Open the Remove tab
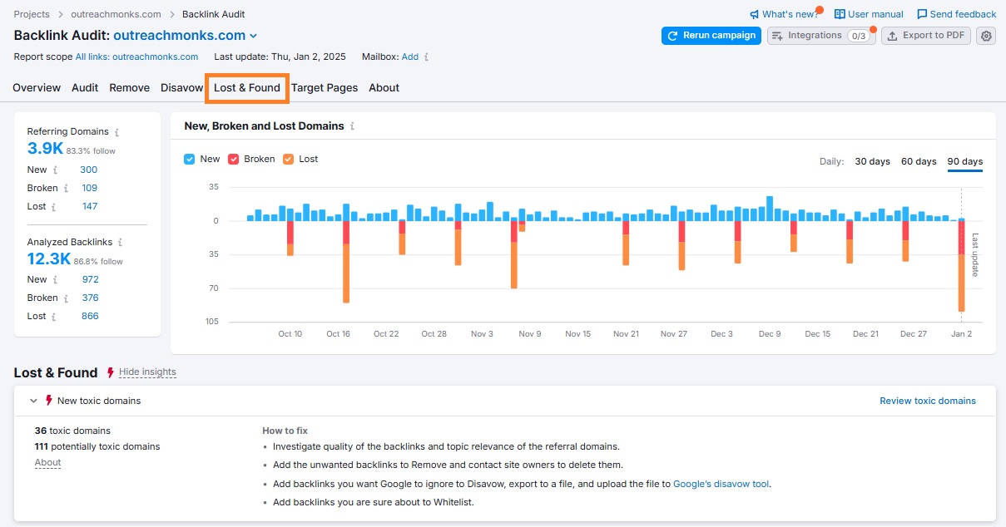Screen dimensions: 1006x527 coord(130,87)
